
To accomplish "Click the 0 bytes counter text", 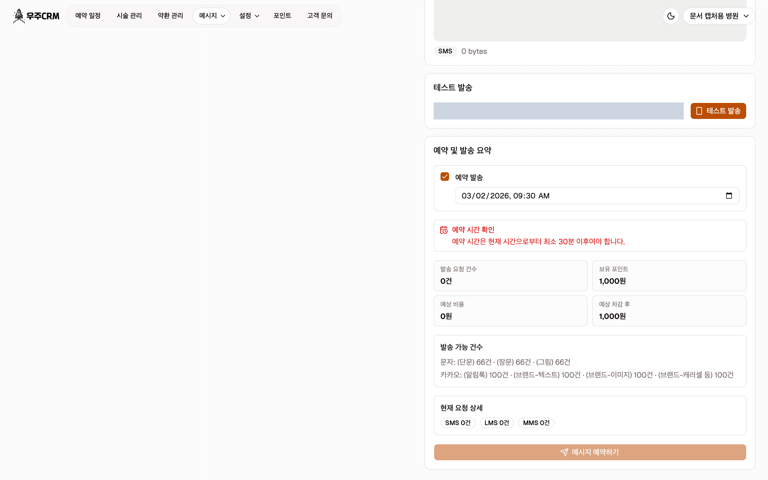I will 474,51.
